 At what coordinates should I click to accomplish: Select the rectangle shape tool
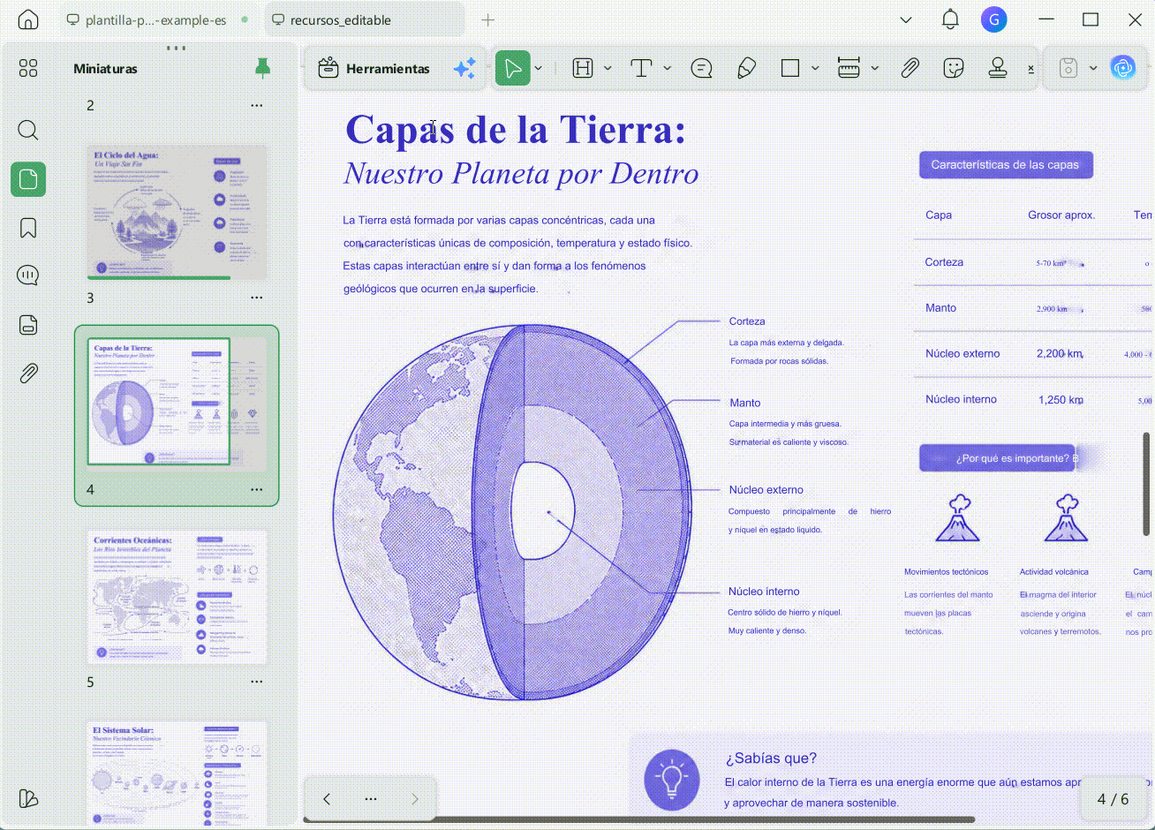[x=790, y=69]
